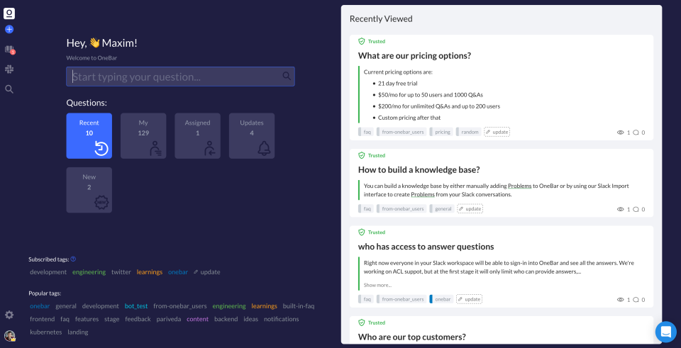The width and height of the screenshot is (681, 348).
Task: Click the help icon next to Subscribed tags
Action: point(73,259)
